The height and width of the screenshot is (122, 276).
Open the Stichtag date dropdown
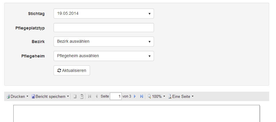[x=104, y=14]
